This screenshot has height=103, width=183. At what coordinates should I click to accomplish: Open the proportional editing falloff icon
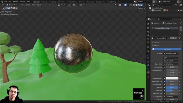coord(83,5)
